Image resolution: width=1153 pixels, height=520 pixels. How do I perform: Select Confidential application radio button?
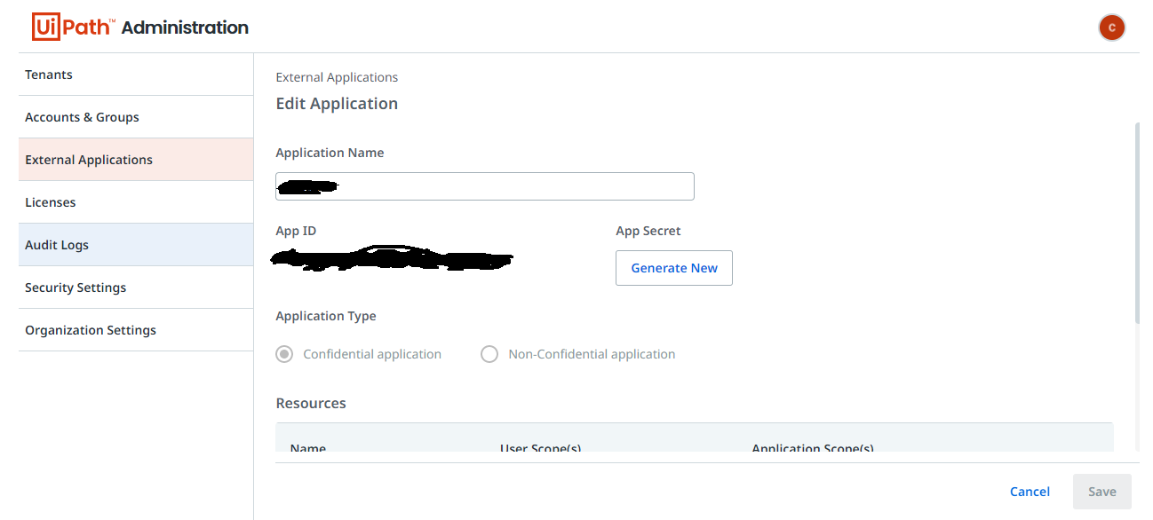click(x=284, y=354)
